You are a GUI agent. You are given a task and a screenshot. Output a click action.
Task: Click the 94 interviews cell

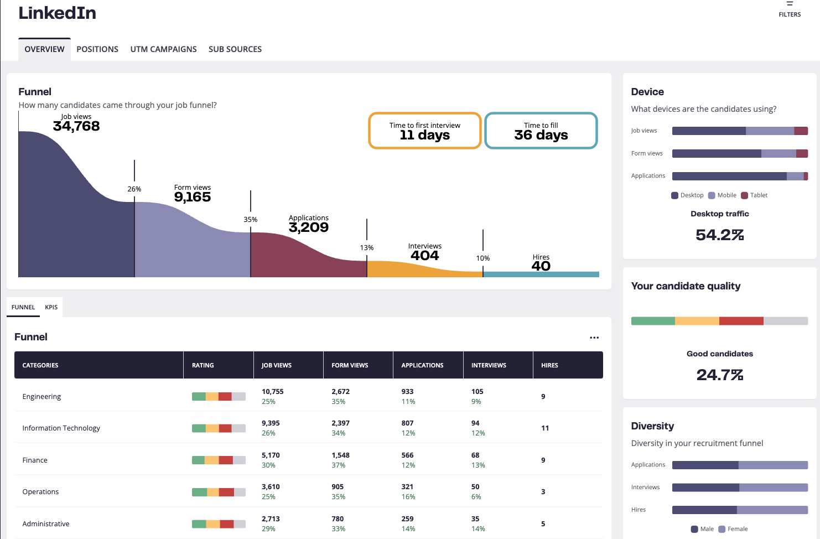coord(475,423)
